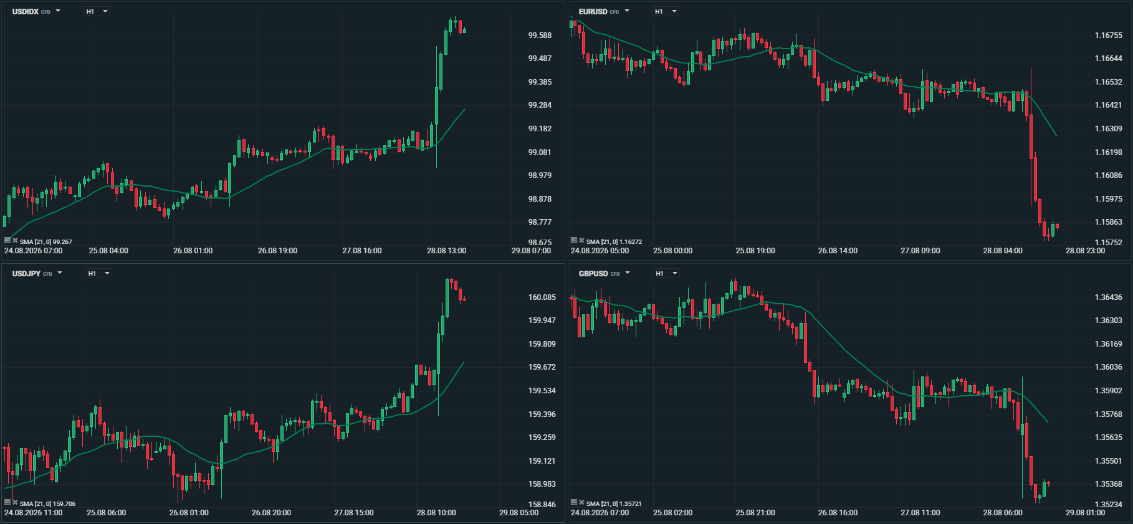1133x524 pixels.
Task: Click the 29.08 01:00 time label on GBPUSD chart
Action: point(1085,513)
